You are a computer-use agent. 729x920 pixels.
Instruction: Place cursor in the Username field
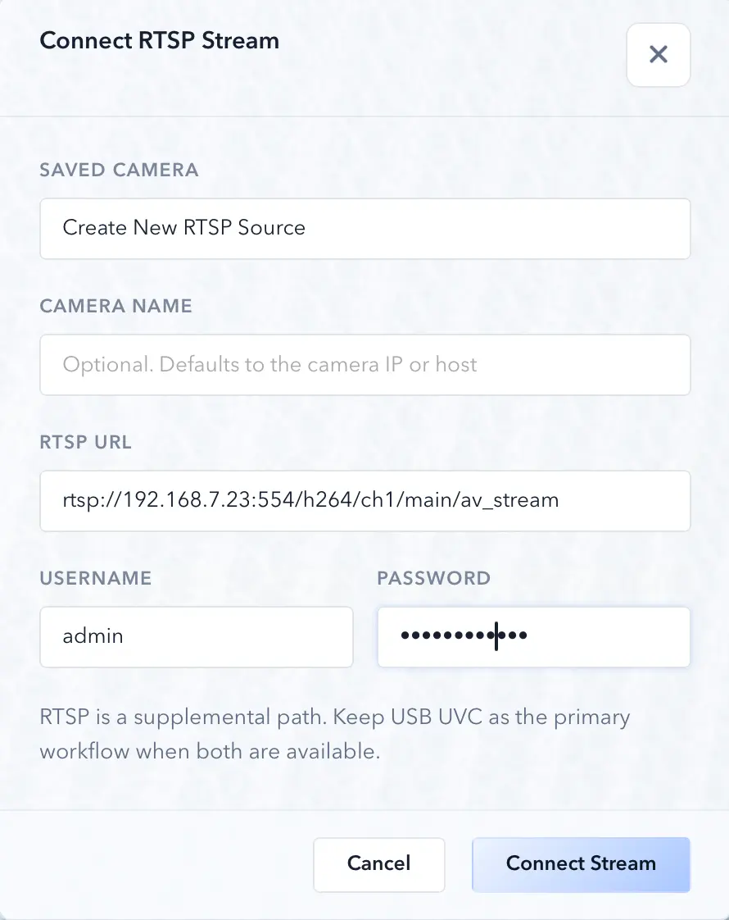[x=196, y=637]
